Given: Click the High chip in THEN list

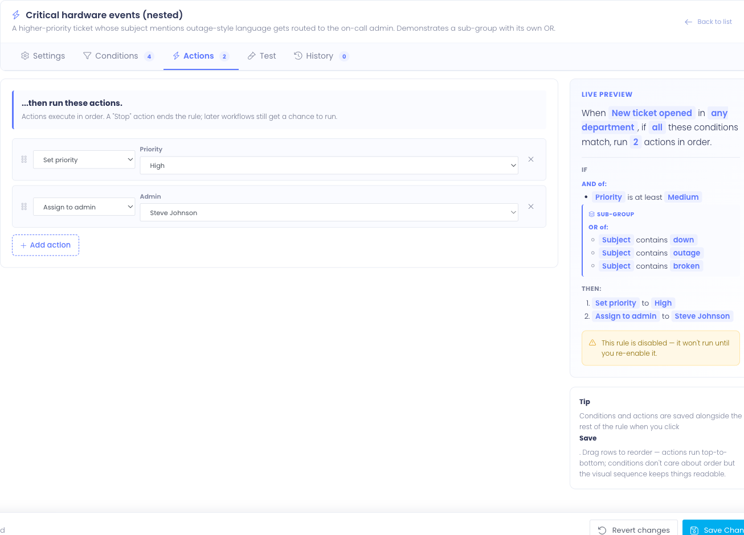Looking at the screenshot, I should pos(663,303).
